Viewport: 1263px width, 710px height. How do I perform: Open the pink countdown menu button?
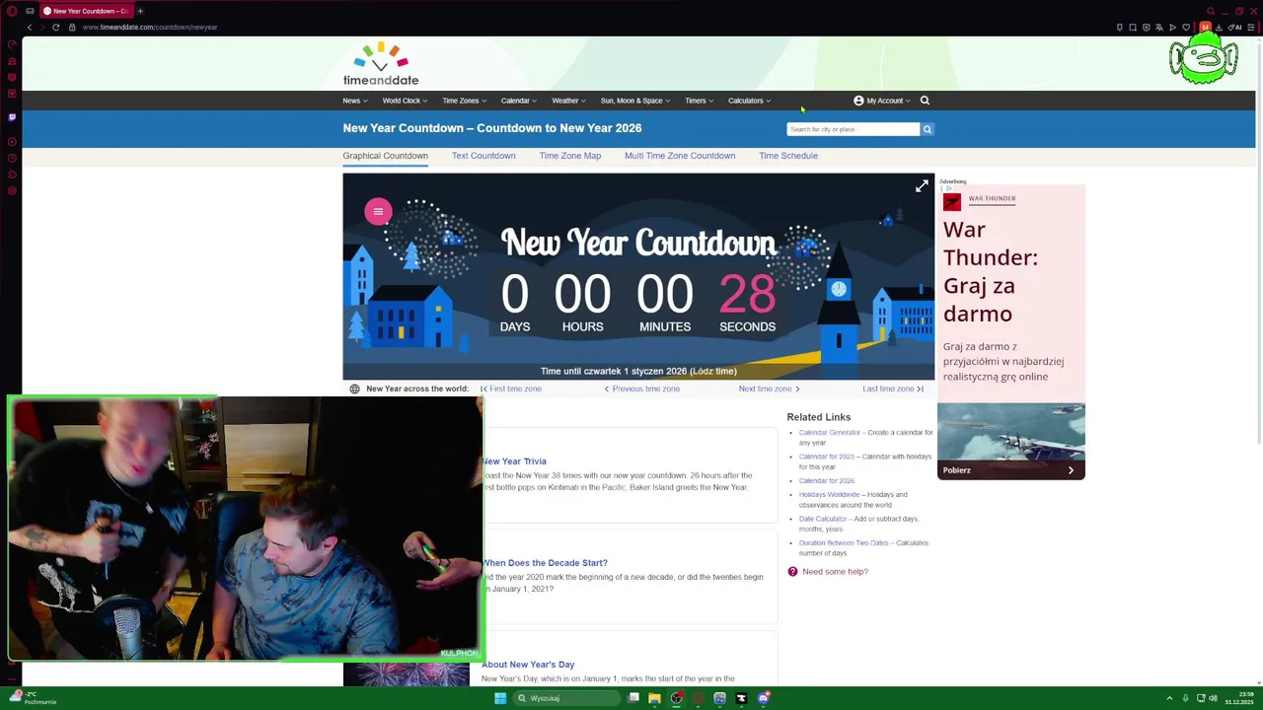378,212
